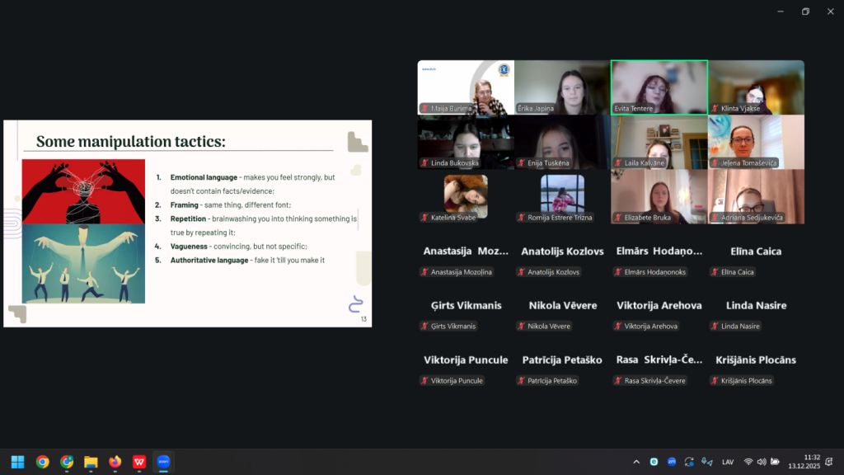Screen dimensions: 844x475
Task: Open the volume speaker icon in tray
Action: click(762, 462)
